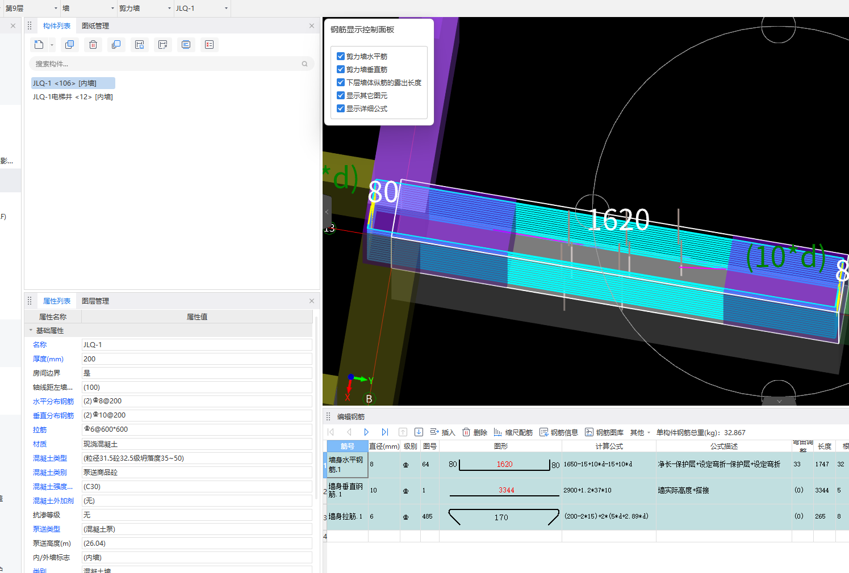Click the inter-layer copy icon

116,45
